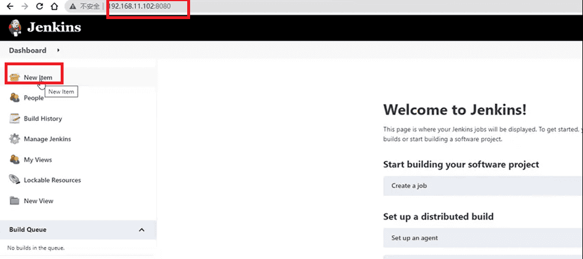583x259 pixels.
Task: Open My Views link
Action: click(x=38, y=160)
